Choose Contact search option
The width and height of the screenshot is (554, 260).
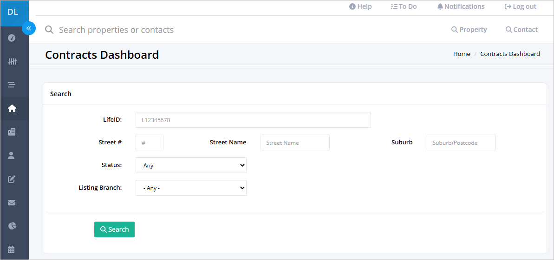pos(522,30)
